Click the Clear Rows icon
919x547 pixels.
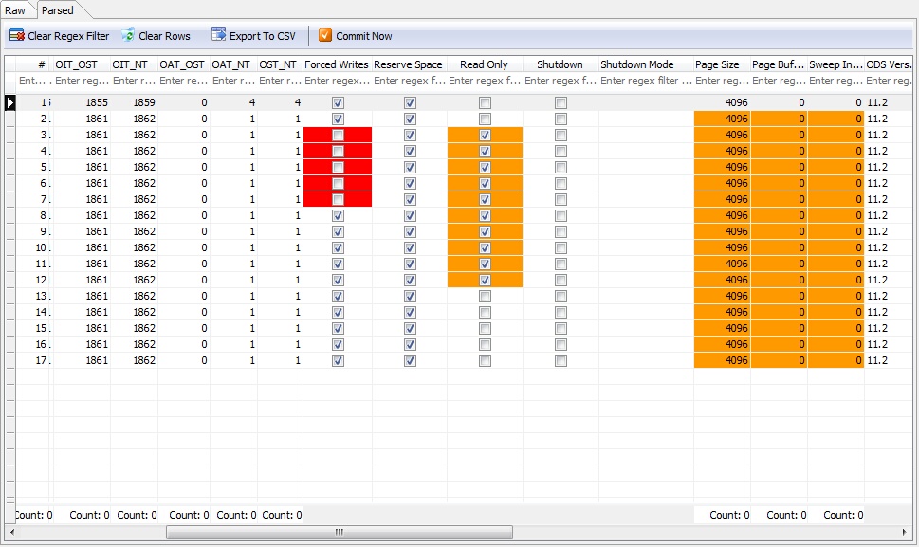click(x=128, y=36)
